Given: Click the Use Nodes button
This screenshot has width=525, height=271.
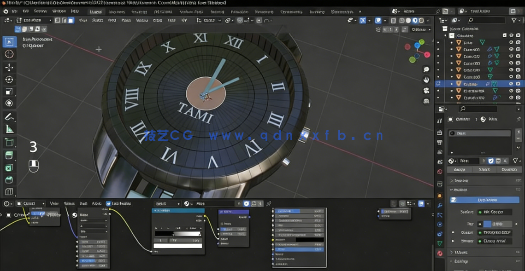Looking at the screenshot, I should [x=485, y=199].
